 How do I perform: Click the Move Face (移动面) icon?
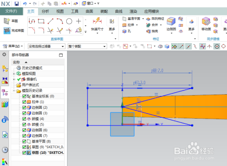[206, 21]
